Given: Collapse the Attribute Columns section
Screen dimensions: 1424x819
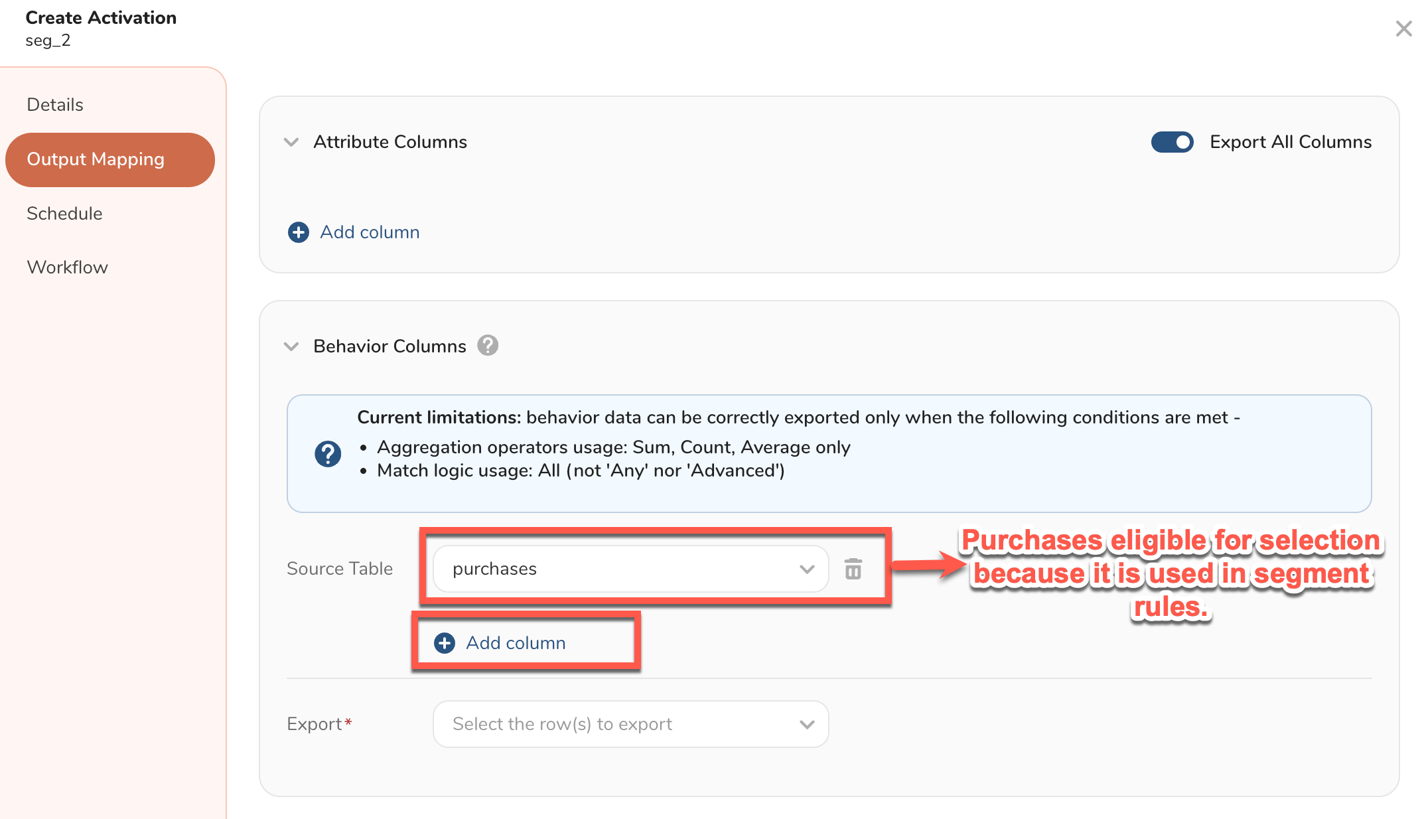Looking at the screenshot, I should [x=291, y=142].
